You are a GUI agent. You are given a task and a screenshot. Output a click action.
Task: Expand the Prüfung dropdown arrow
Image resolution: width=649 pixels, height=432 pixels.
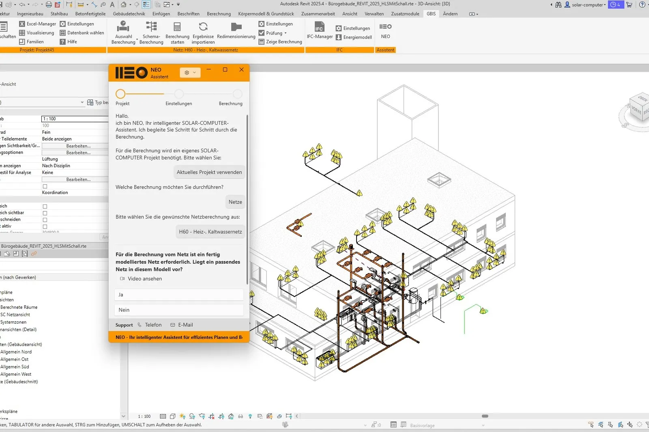(x=286, y=33)
